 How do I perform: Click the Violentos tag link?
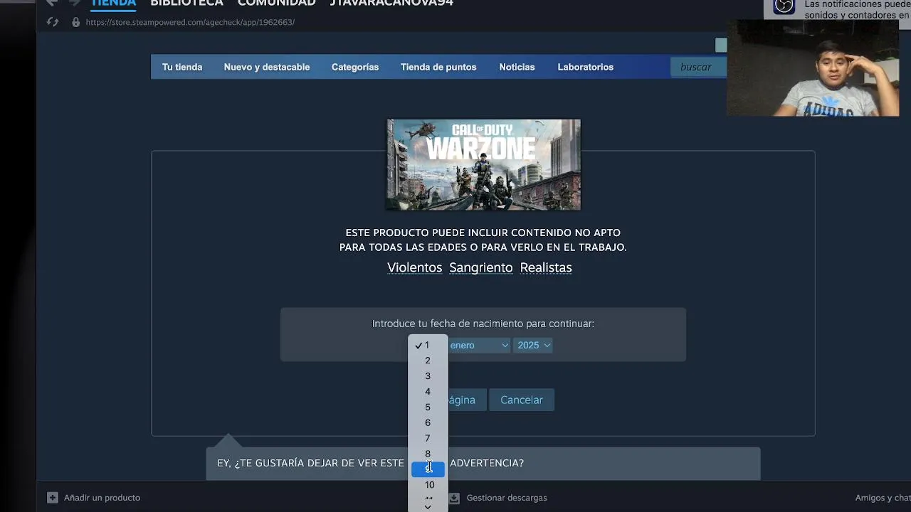(x=415, y=267)
